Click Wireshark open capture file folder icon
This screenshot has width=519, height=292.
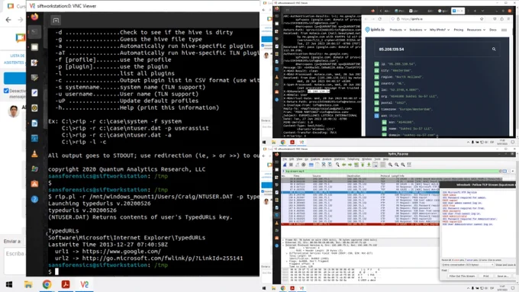pos(311,165)
